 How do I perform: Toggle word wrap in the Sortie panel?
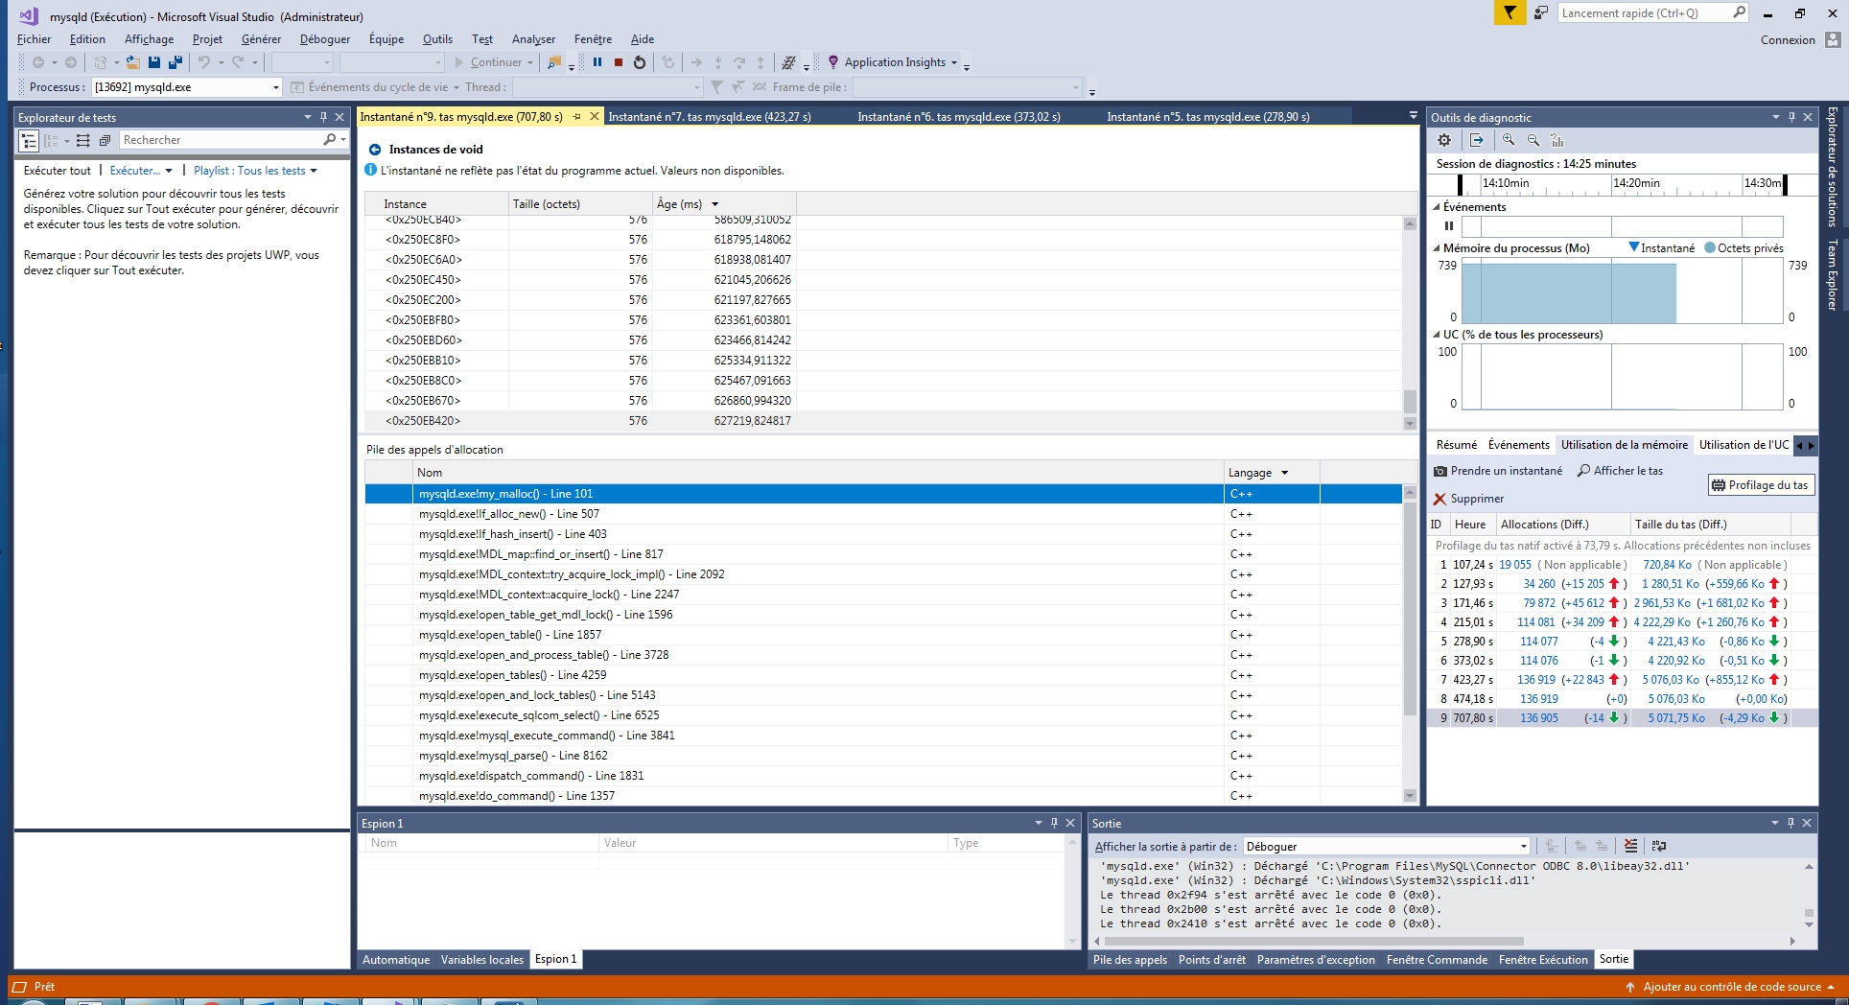click(x=1659, y=846)
